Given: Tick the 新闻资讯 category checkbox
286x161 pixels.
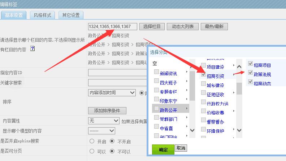Looking at the screenshot, I should [x=156, y=72].
